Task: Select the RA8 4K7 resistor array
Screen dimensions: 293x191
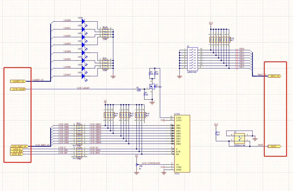Action: coord(219,39)
